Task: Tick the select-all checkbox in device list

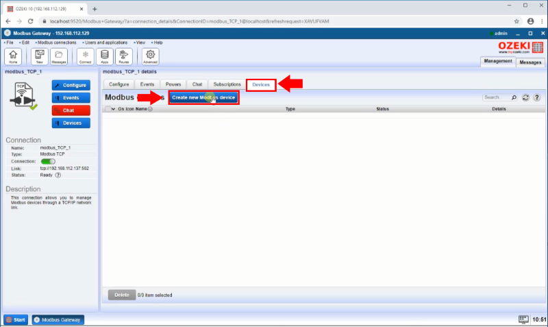Action: click(108, 109)
